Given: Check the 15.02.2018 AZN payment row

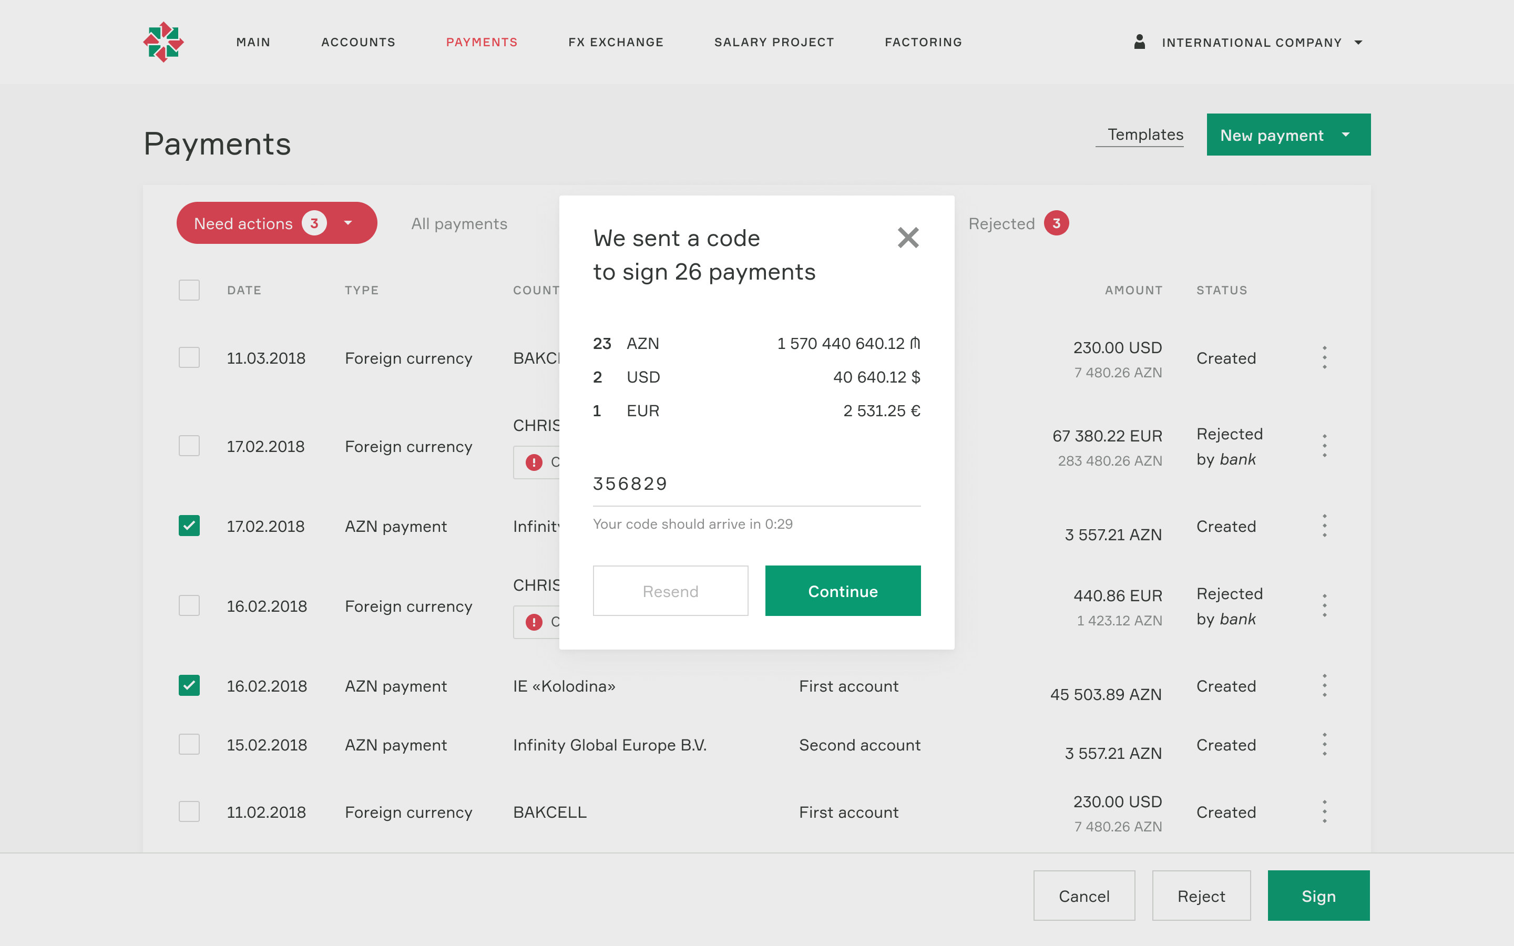Looking at the screenshot, I should pos(189,745).
